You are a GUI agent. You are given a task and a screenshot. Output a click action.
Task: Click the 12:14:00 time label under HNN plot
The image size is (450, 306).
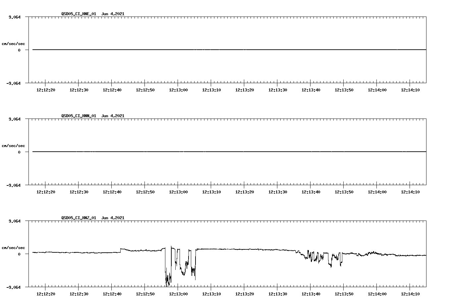pyautogui.click(x=377, y=192)
